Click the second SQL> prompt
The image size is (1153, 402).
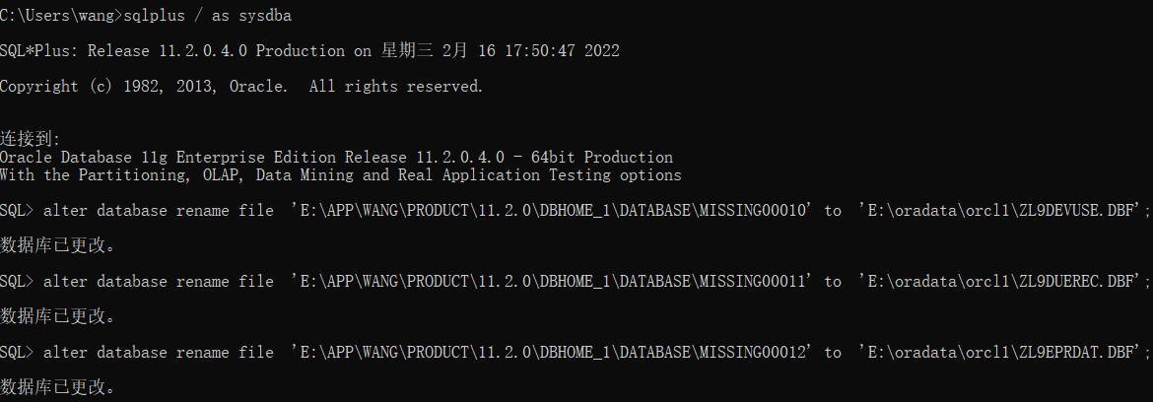[x=16, y=282]
